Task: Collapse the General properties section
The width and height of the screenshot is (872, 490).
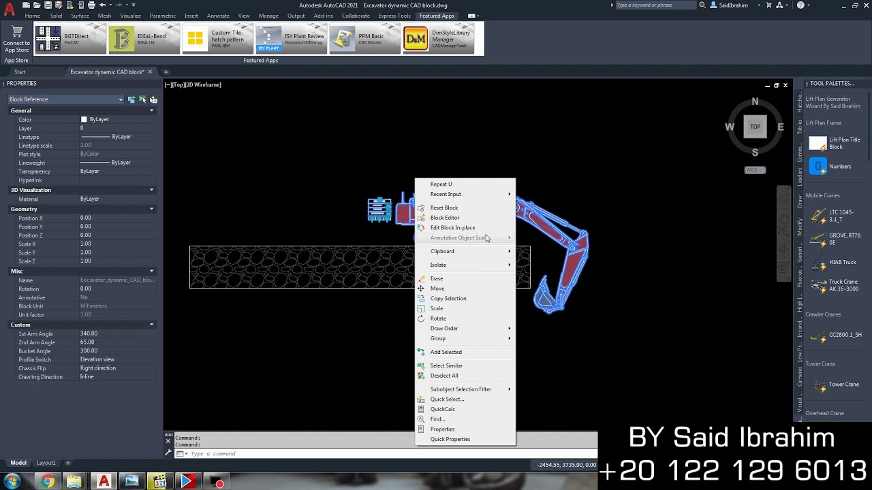Action: (152, 110)
